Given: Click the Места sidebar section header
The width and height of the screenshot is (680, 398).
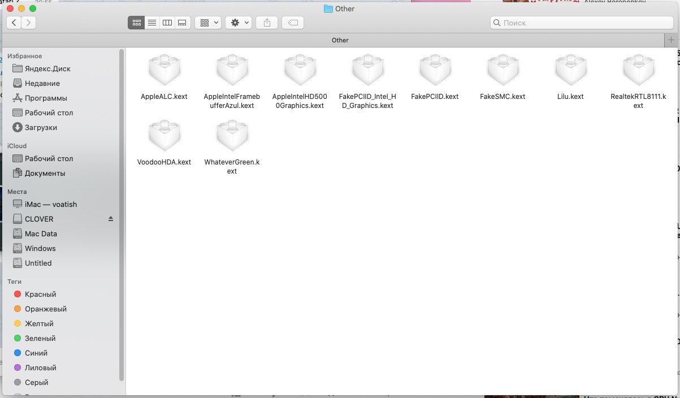Looking at the screenshot, I should click(17, 192).
